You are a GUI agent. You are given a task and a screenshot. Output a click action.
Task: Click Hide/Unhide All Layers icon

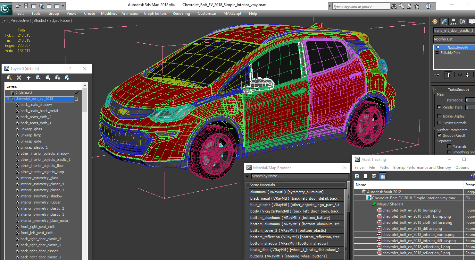pos(57,78)
